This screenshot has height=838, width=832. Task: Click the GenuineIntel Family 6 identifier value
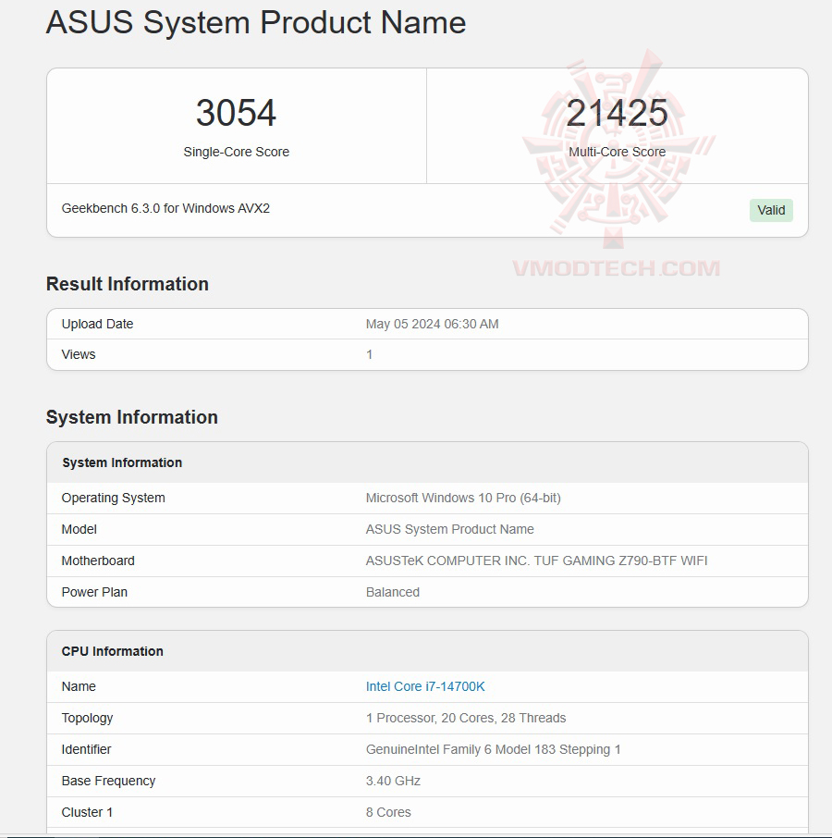click(x=492, y=749)
